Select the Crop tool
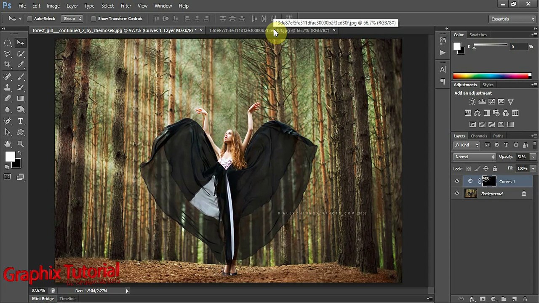The height and width of the screenshot is (303, 539). pos(8,65)
